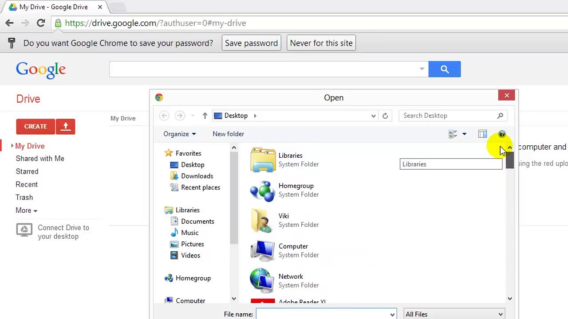Click the navigation pane scroll-down arrow
The image size is (568, 319).
234,299
